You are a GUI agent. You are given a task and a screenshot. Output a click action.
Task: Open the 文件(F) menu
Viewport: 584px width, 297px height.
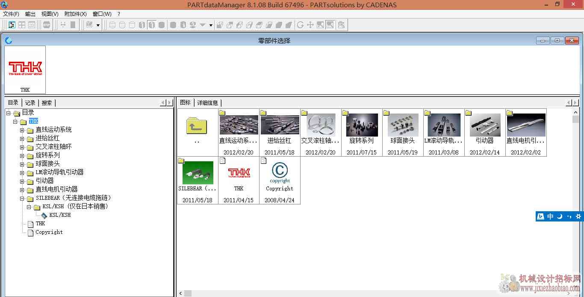point(11,14)
